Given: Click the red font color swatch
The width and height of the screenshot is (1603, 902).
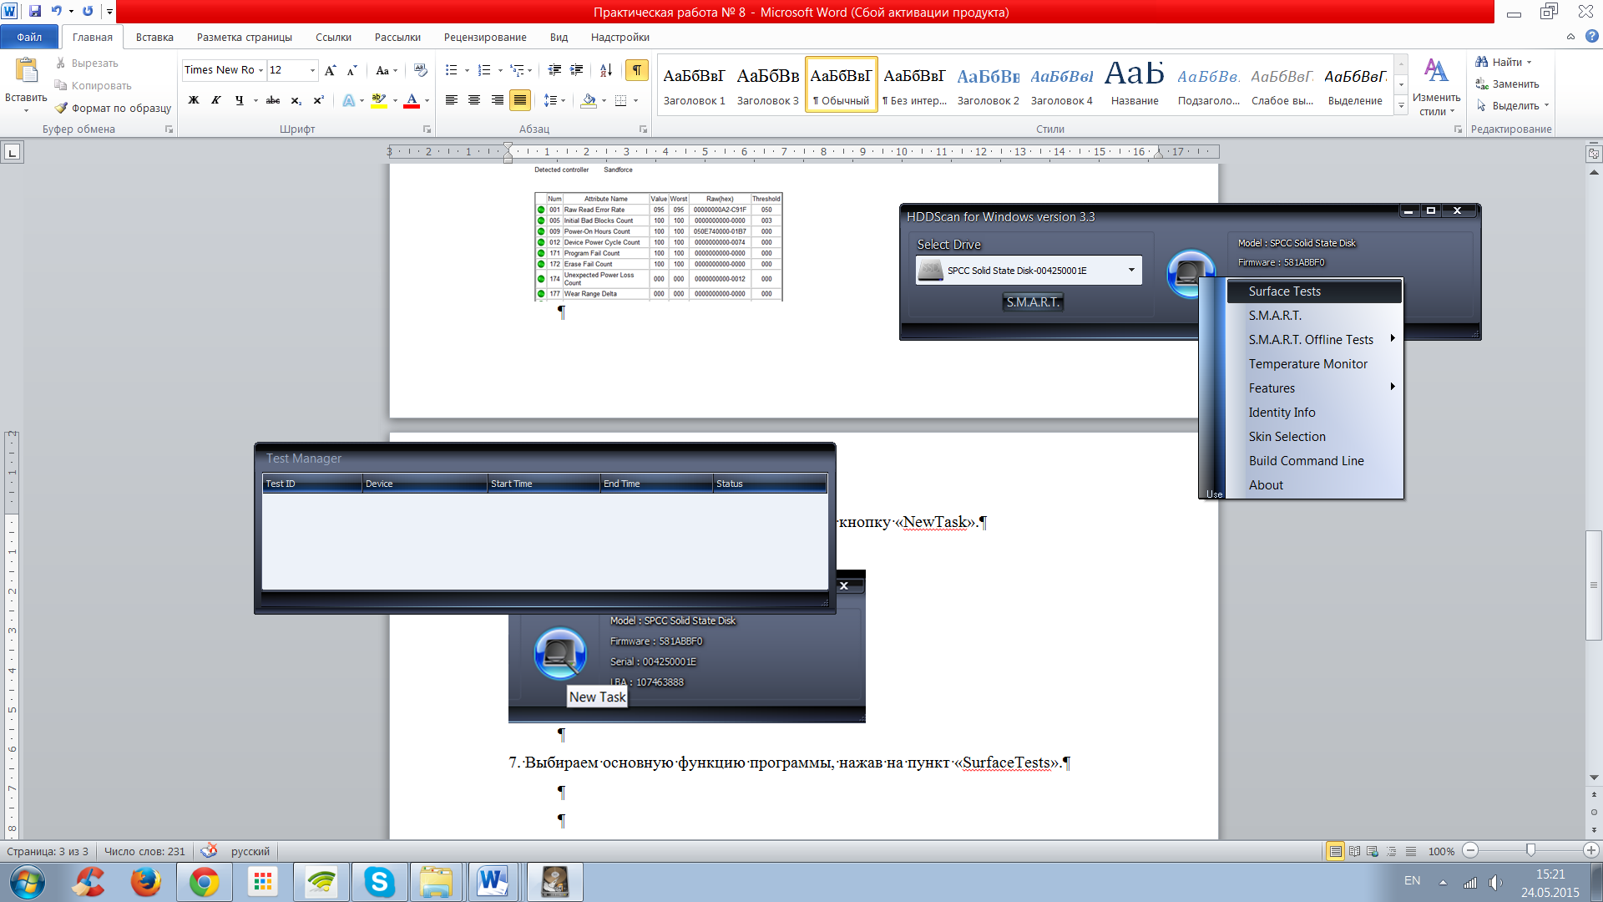Looking at the screenshot, I should pyautogui.click(x=412, y=100).
